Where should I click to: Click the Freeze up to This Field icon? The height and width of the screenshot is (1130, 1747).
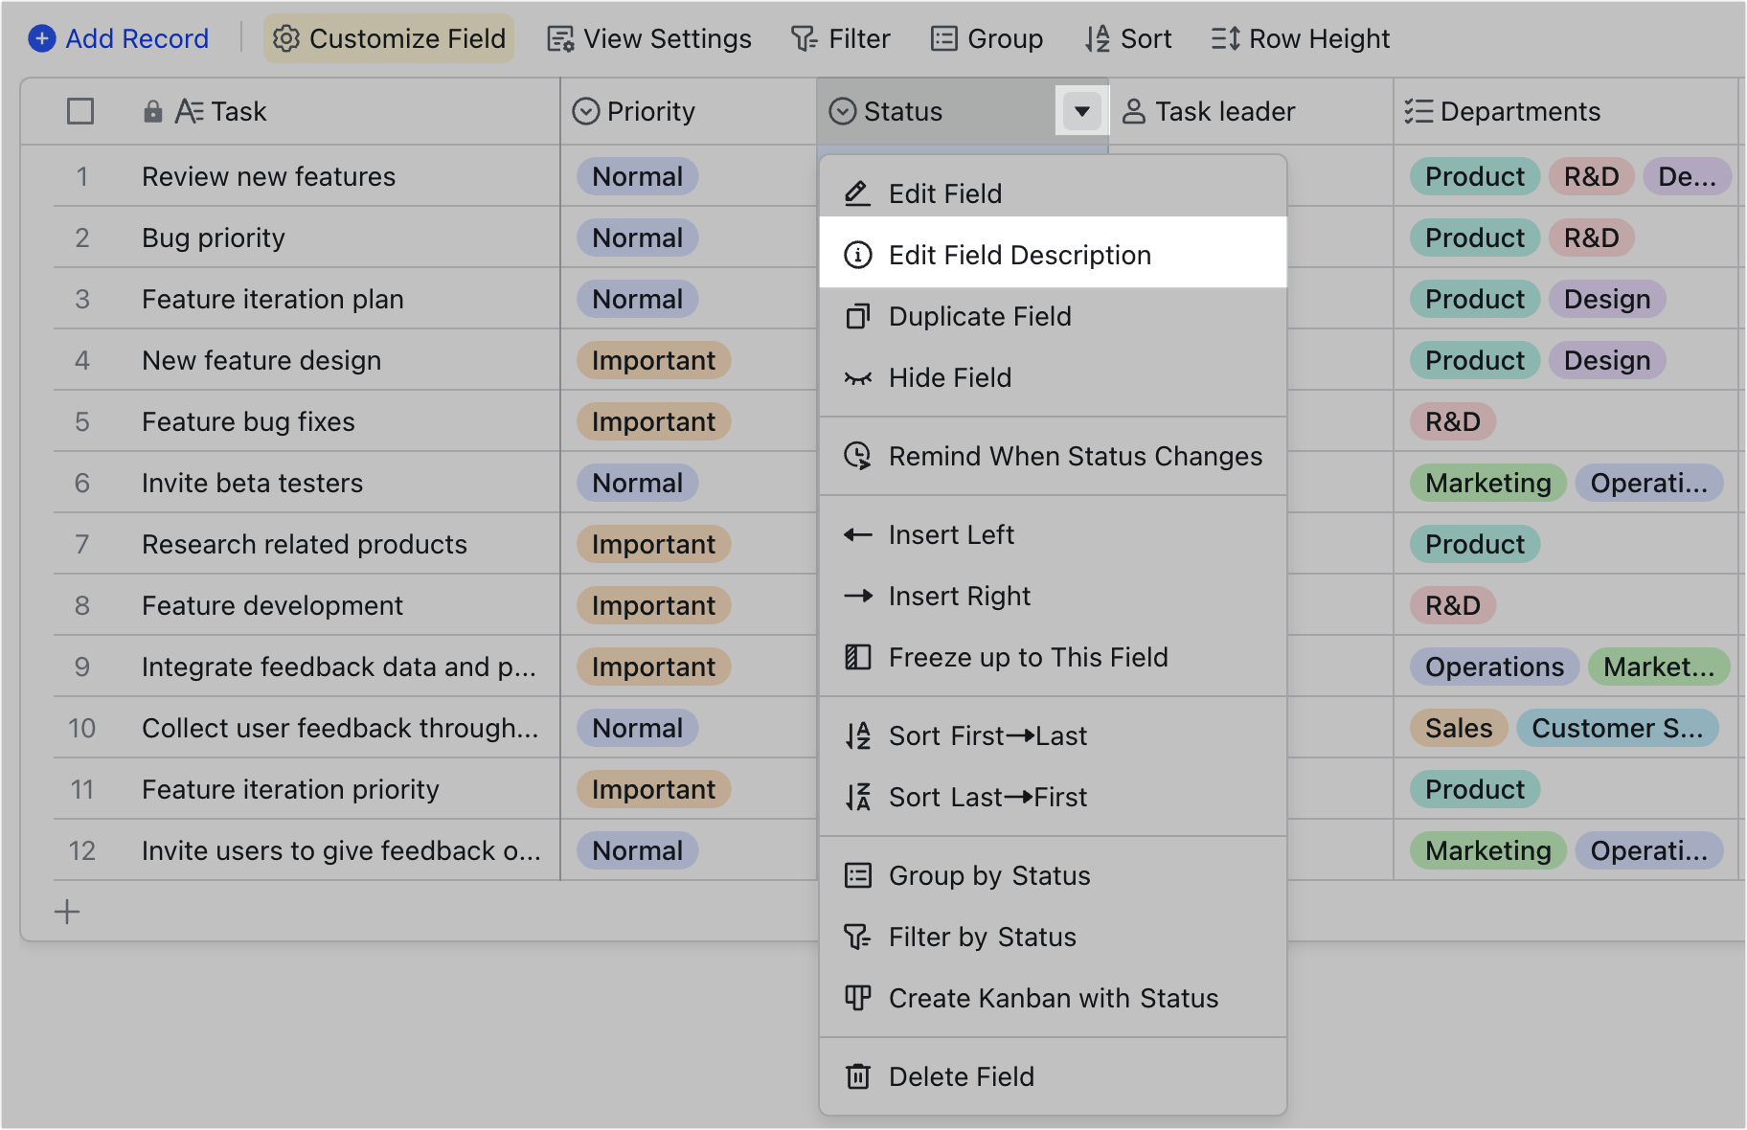coord(857,656)
